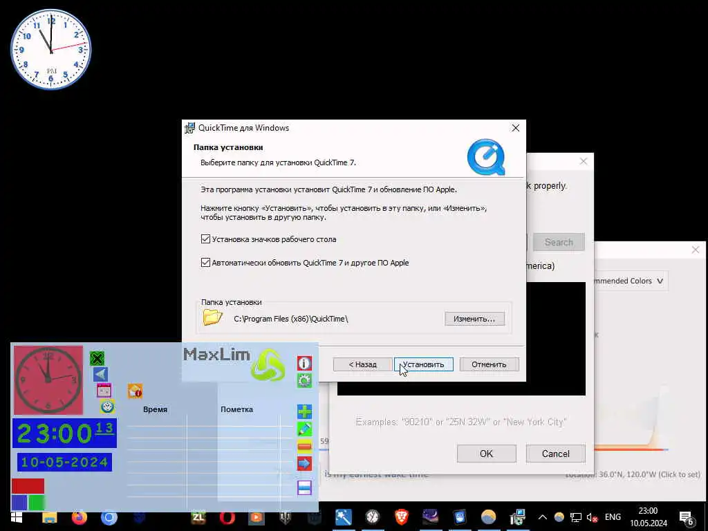Click the MaxLim green swirl logo
The height and width of the screenshot is (531, 708).
[268, 365]
